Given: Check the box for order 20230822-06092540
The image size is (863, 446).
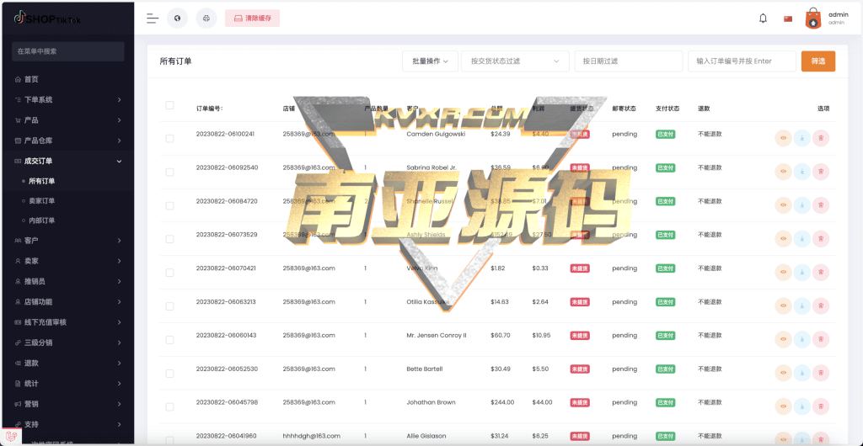Looking at the screenshot, I should [169, 172].
